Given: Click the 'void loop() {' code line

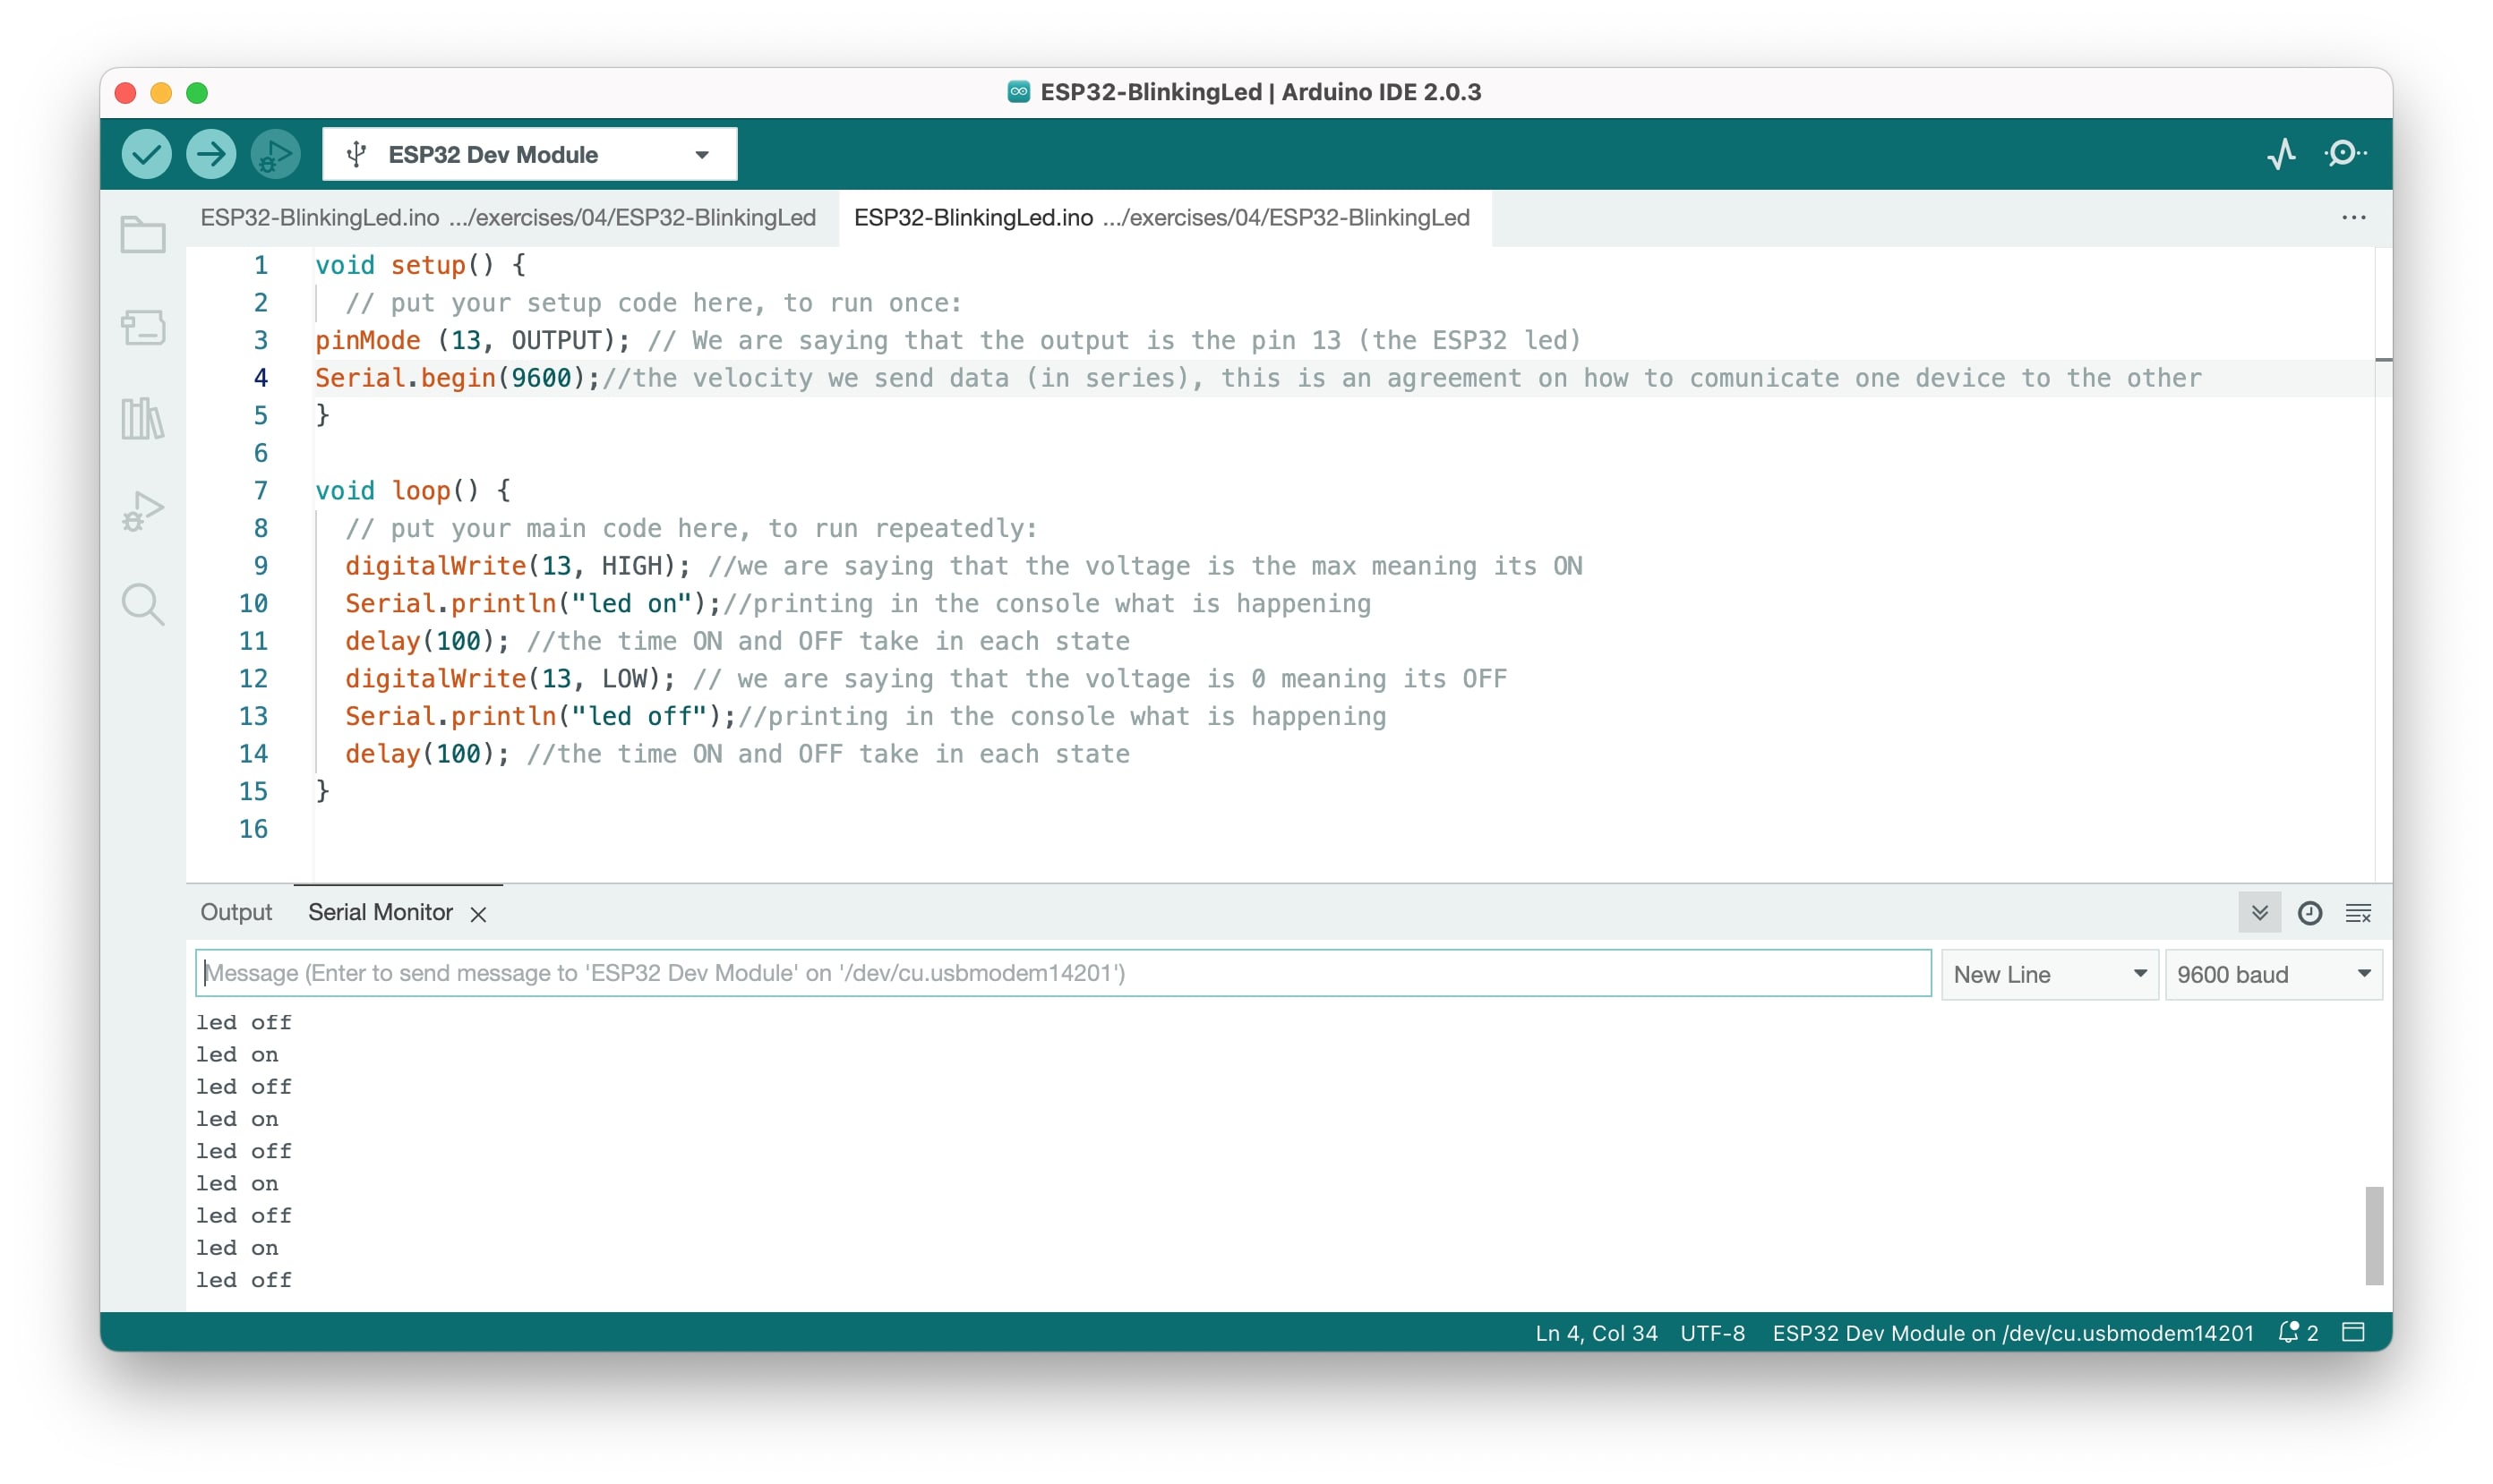Looking at the screenshot, I should 413,491.
